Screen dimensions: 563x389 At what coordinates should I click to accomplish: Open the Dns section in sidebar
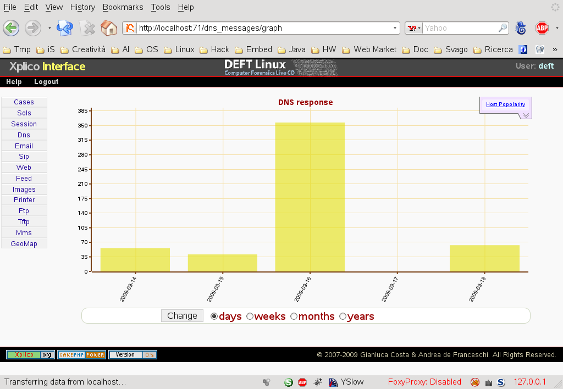[x=24, y=135]
